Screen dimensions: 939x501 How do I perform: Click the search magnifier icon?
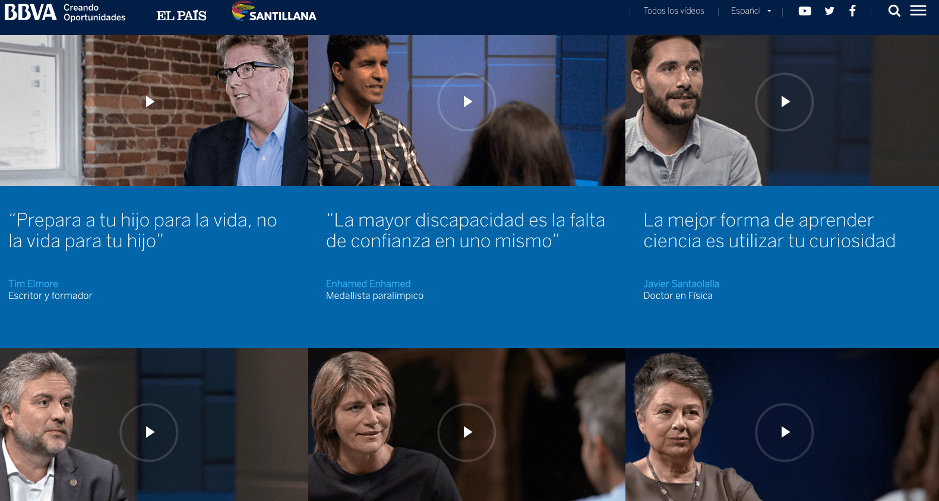point(894,11)
